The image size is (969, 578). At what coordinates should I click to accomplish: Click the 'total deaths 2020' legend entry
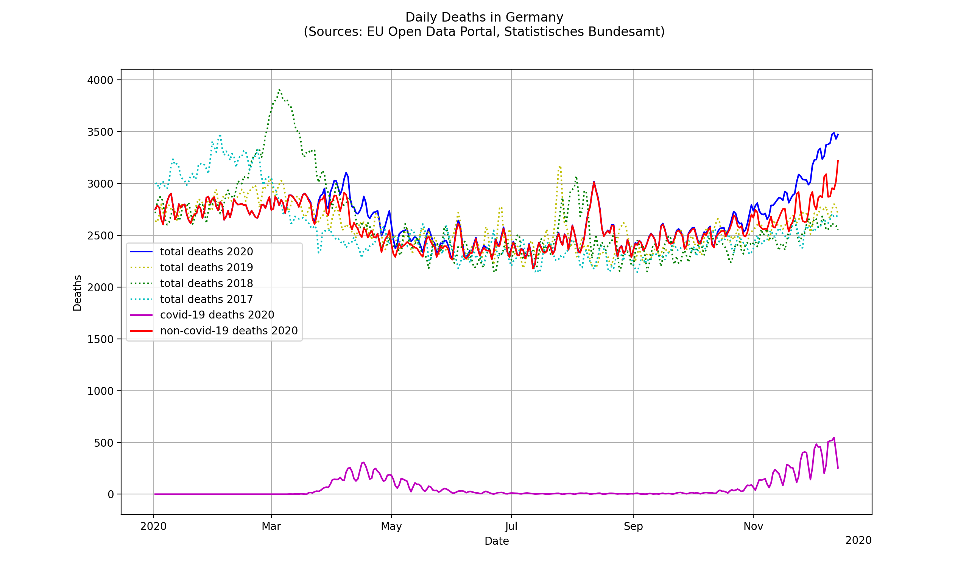click(x=207, y=252)
